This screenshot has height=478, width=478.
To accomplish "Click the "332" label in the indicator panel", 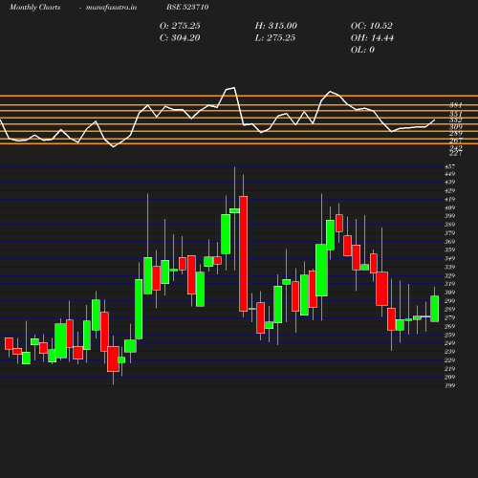I will [x=456, y=119].
